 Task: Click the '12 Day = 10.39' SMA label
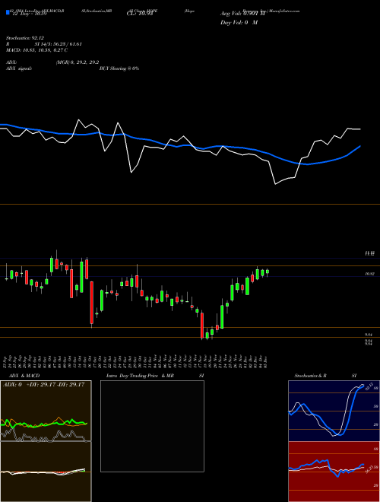(x=29, y=14)
